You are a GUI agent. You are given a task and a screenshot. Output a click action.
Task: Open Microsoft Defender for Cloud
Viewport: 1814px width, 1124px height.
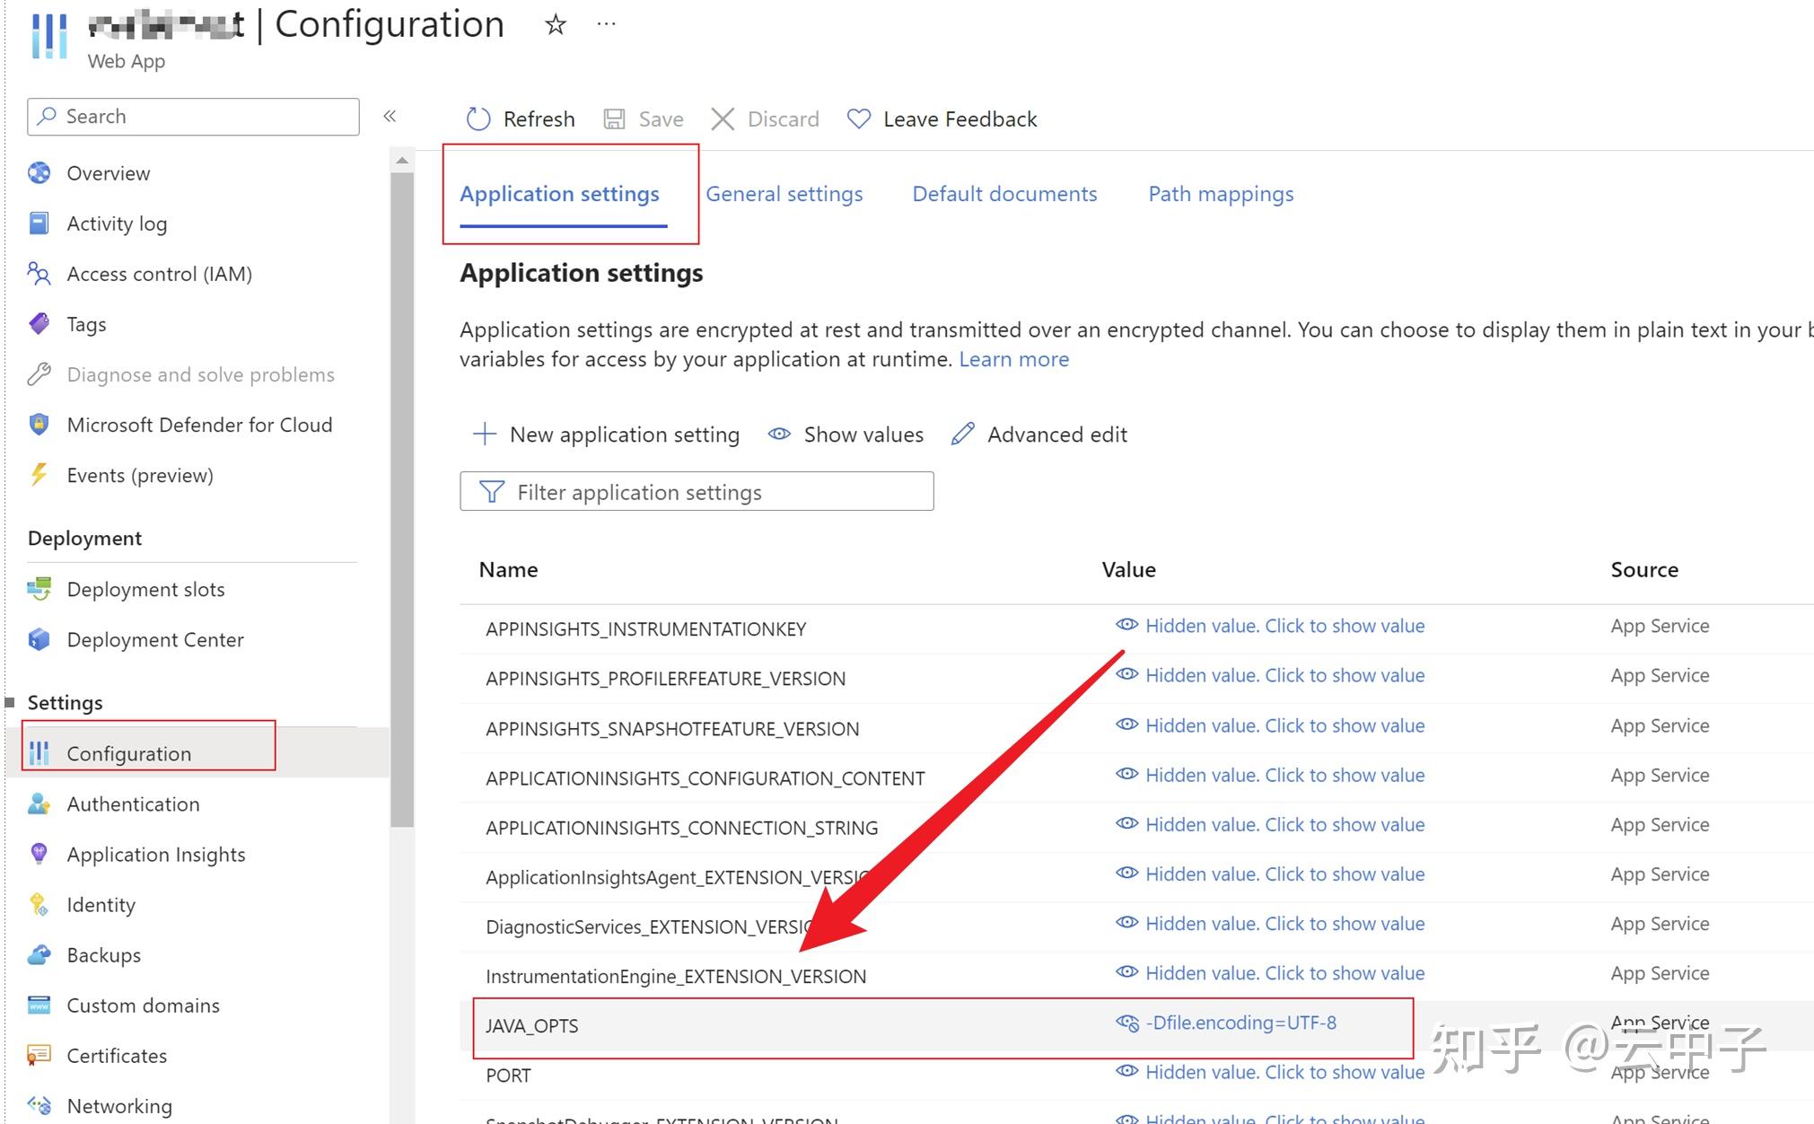pyautogui.click(x=199, y=424)
